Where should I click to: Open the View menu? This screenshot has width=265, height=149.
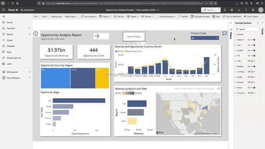[45, 17]
